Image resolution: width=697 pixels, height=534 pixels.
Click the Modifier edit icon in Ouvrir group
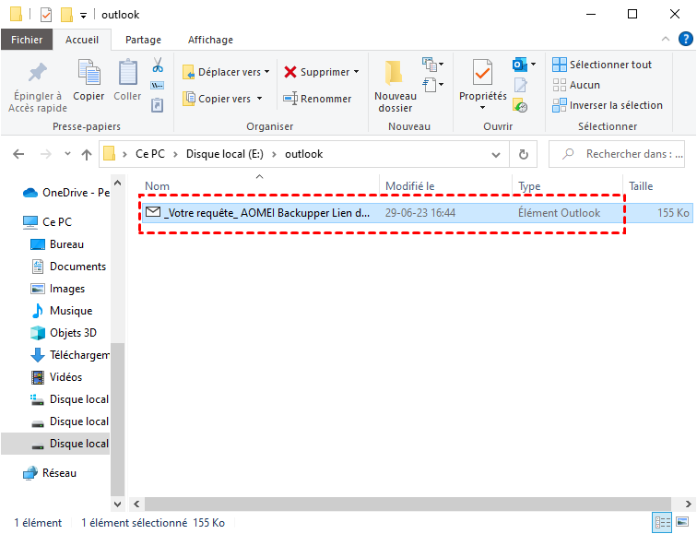click(520, 85)
